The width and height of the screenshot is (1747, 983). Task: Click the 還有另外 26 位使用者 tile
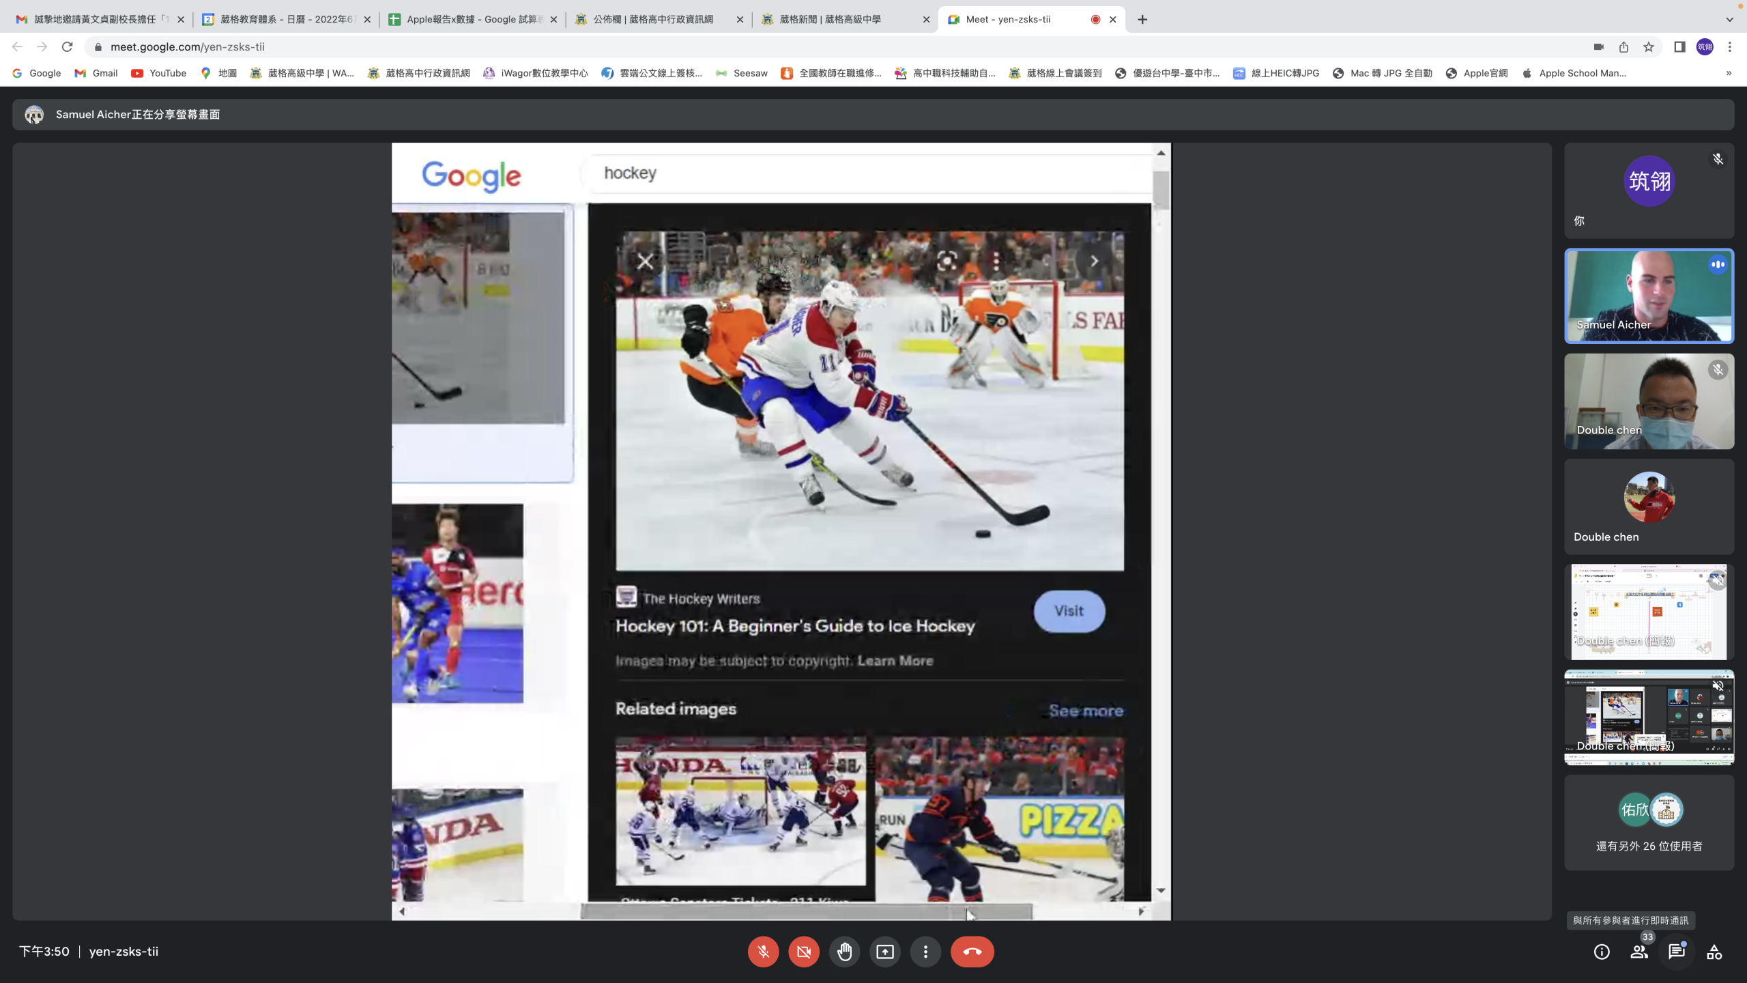coord(1649,823)
